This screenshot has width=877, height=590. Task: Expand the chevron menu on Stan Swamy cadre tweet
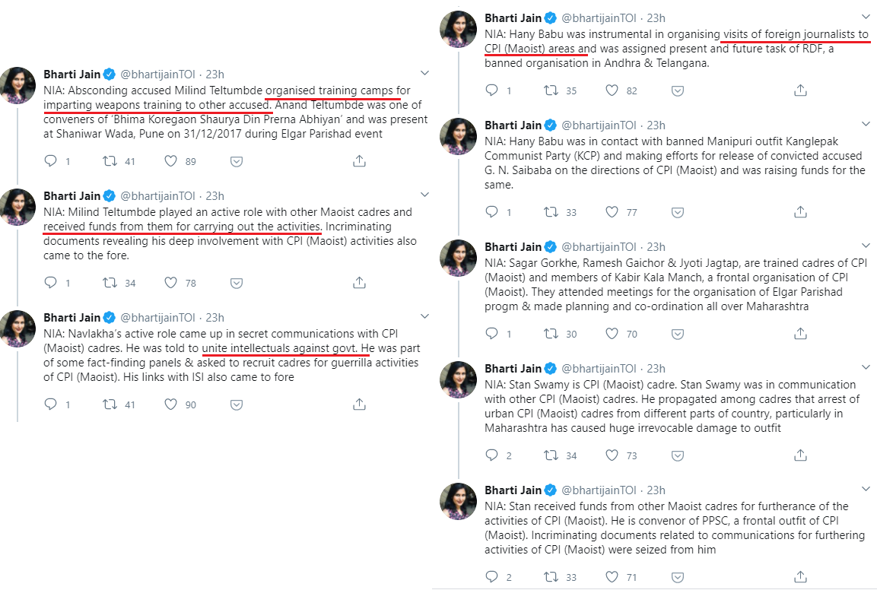866,367
